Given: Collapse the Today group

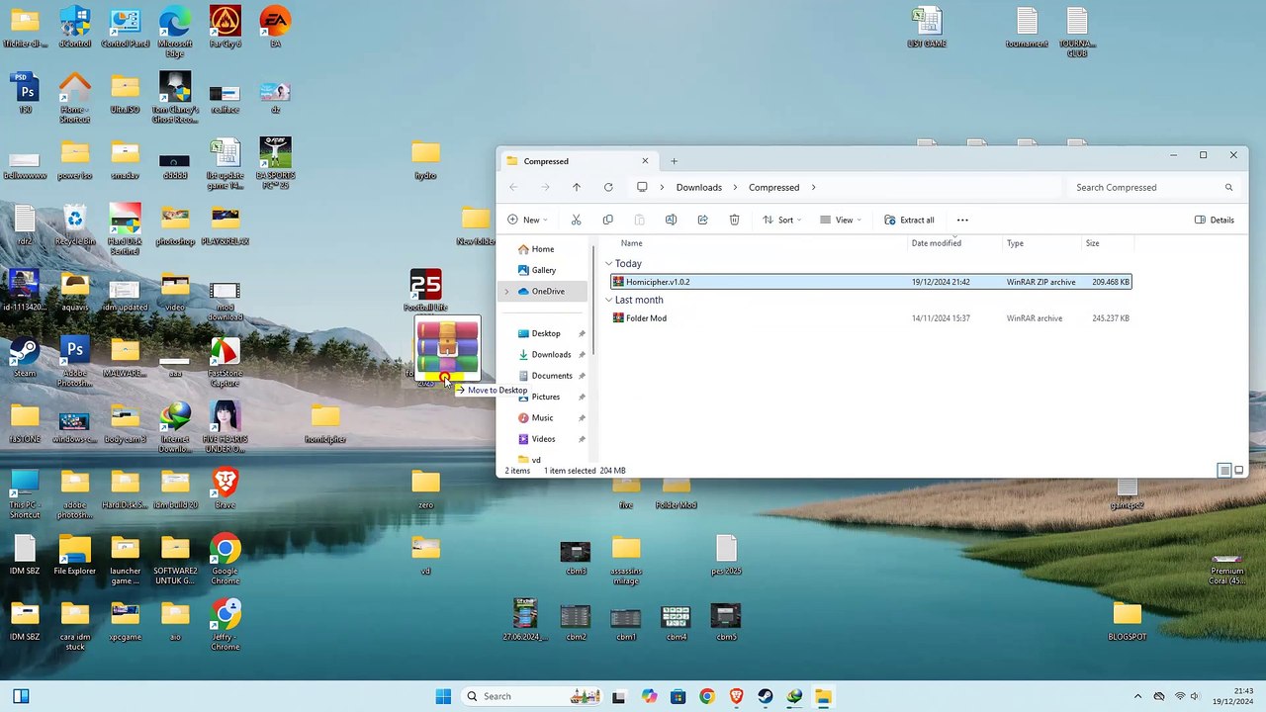Looking at the screenshot, I should coord(608,264).
